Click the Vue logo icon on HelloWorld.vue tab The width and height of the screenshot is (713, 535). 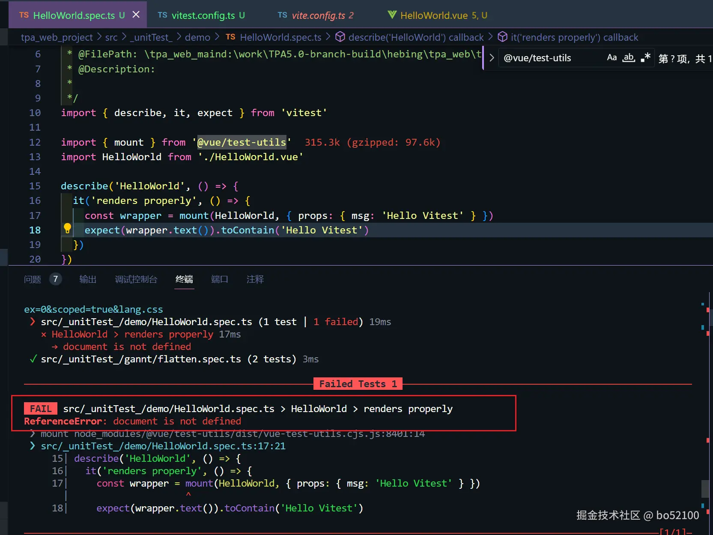pyautogui.click(x=392, y=15)
